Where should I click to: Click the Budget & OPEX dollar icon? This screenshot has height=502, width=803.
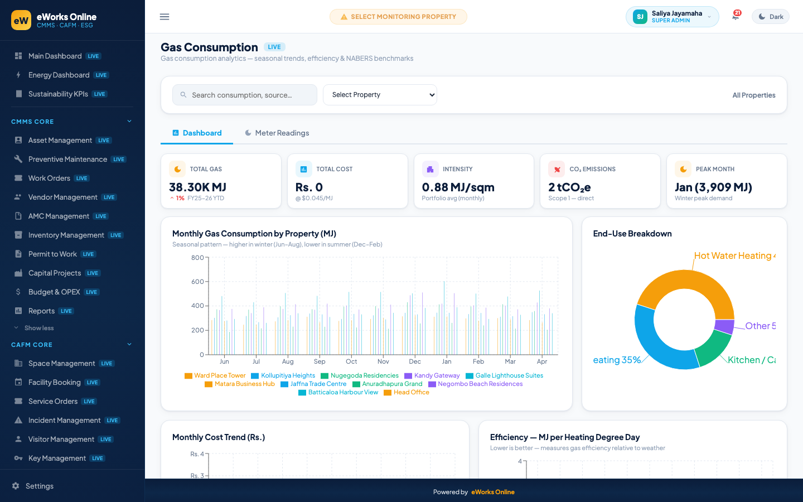point(18,292)
